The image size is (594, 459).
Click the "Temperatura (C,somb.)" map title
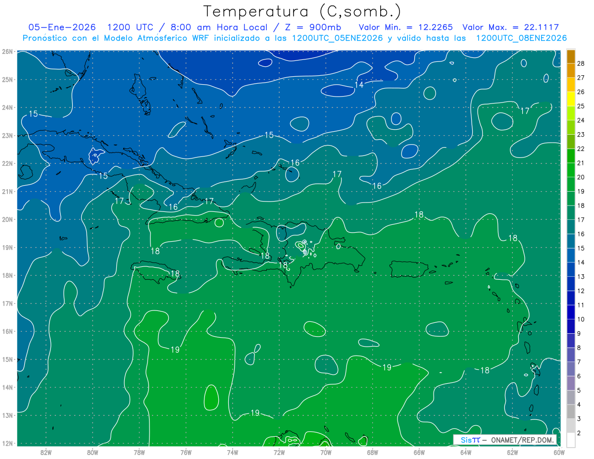pos(302,11)
